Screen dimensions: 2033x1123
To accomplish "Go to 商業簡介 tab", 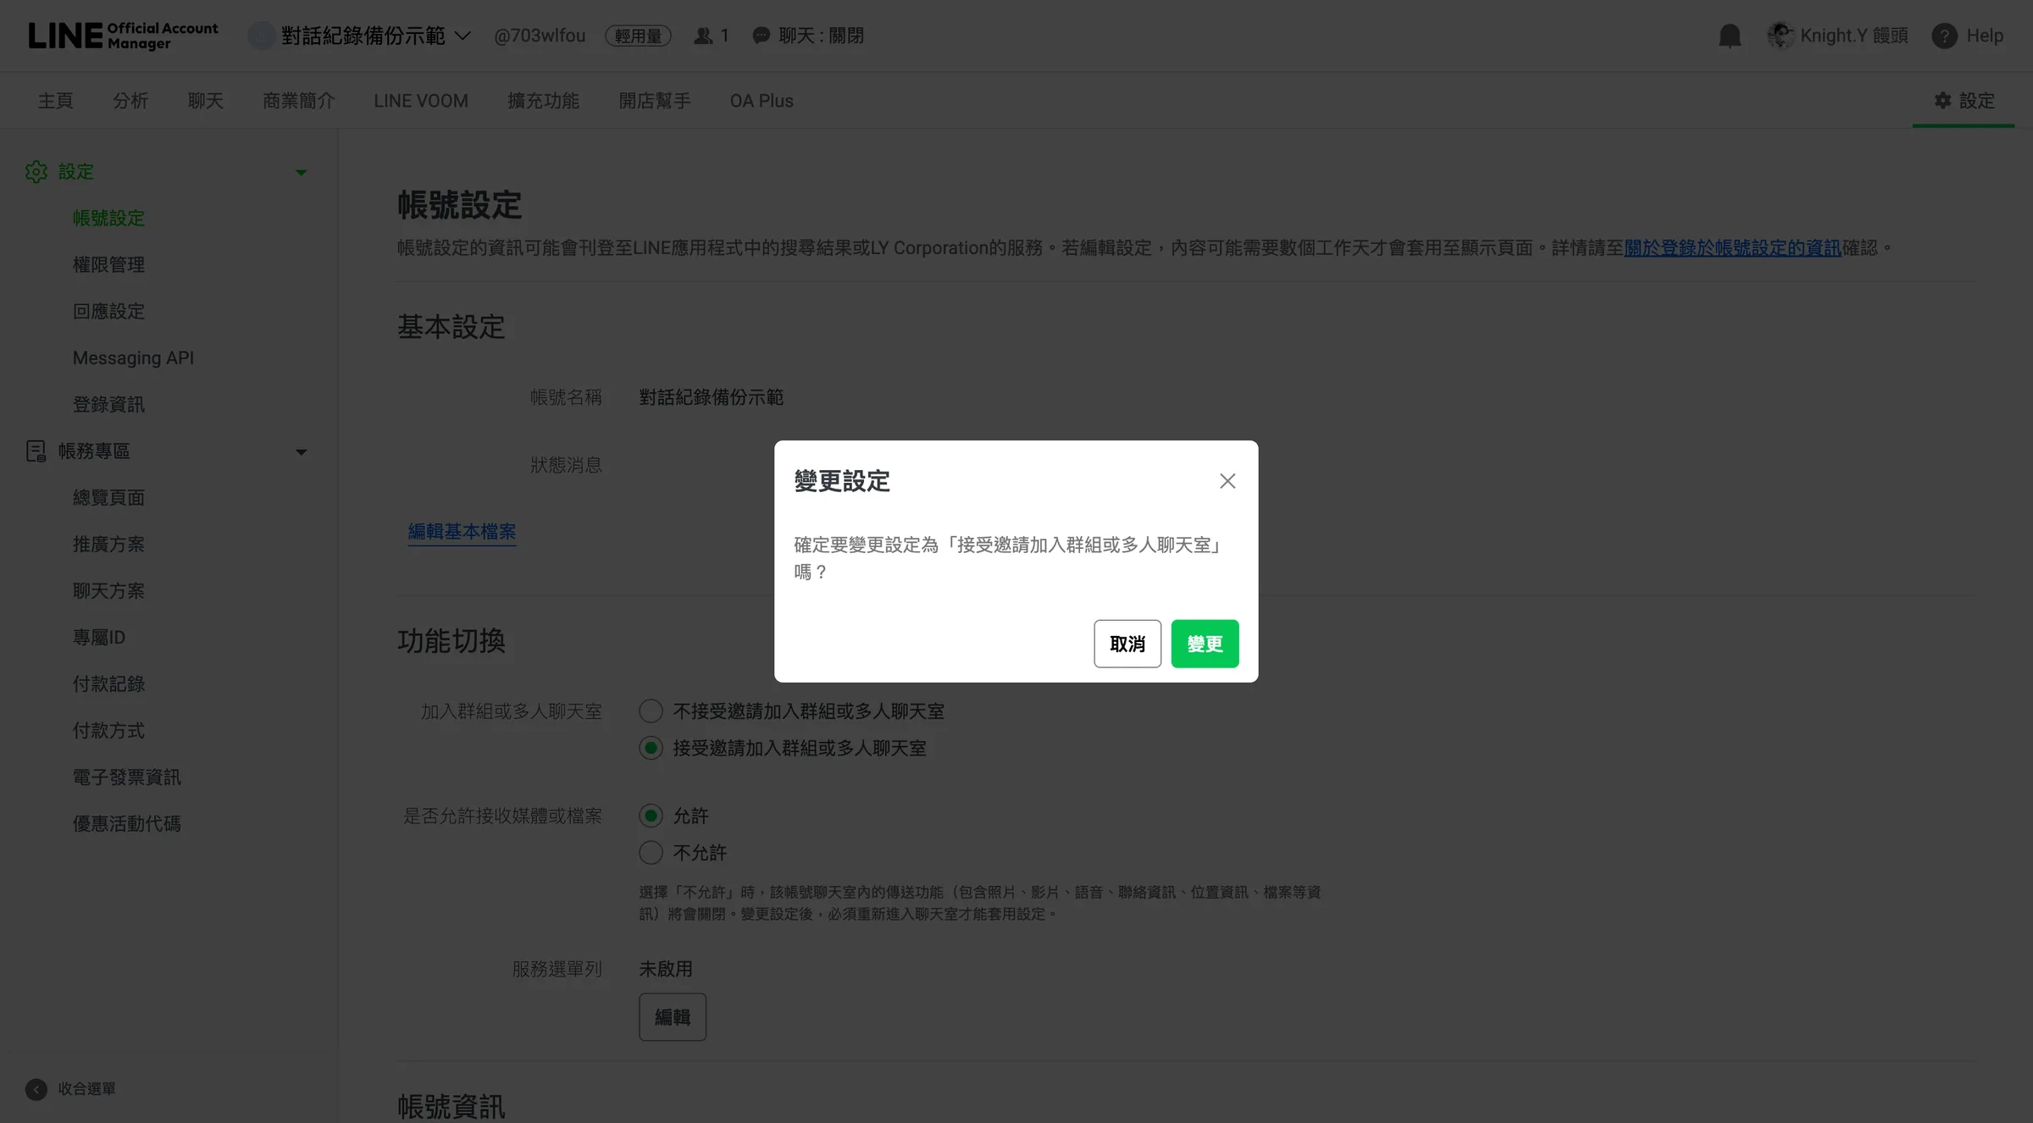I will (x=299, y=101).
